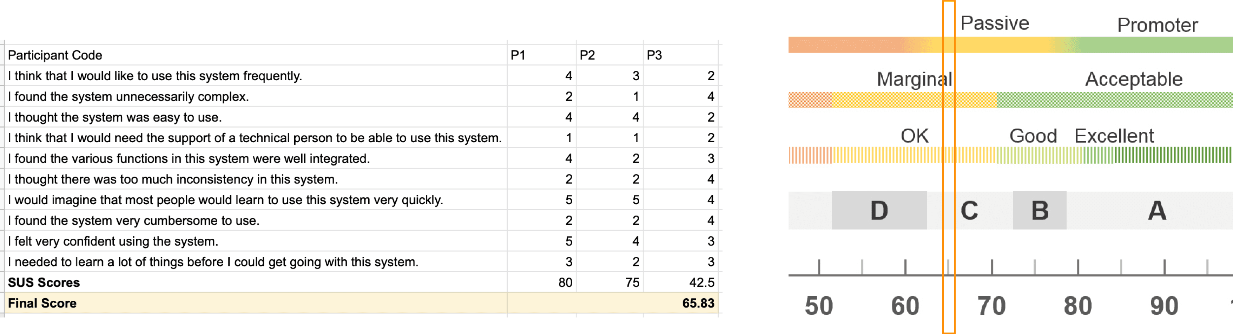Click the grade D block in chart

(879, 210)
